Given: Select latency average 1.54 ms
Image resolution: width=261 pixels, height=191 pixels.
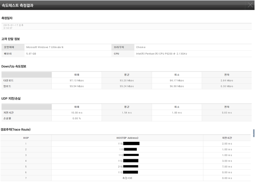Looking at the screenshot, I should (127, 113).
